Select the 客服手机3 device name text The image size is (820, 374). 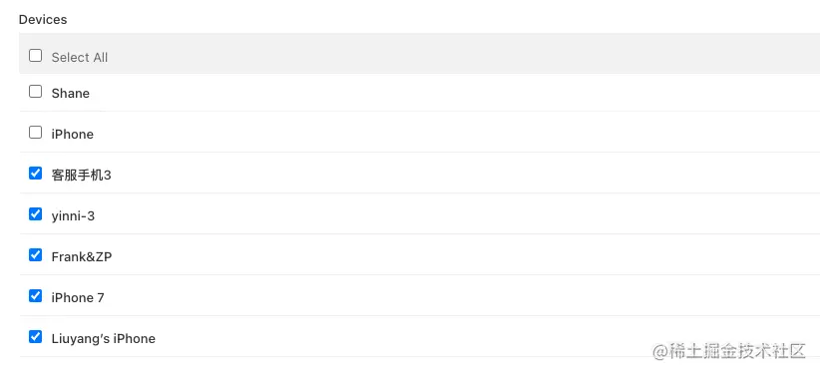click(81, 176)
